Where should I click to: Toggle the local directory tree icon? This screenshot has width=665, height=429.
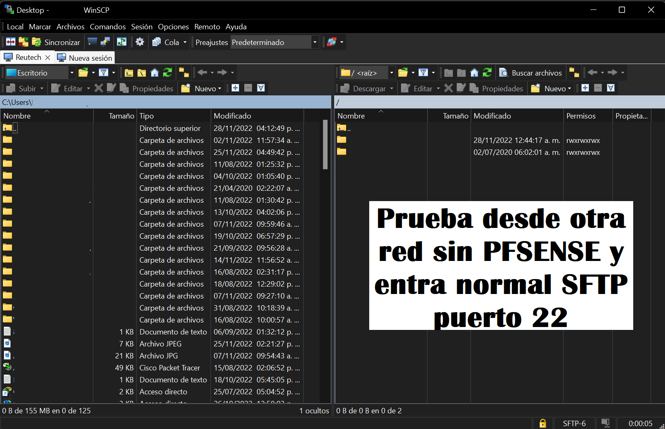click(184, 73)
